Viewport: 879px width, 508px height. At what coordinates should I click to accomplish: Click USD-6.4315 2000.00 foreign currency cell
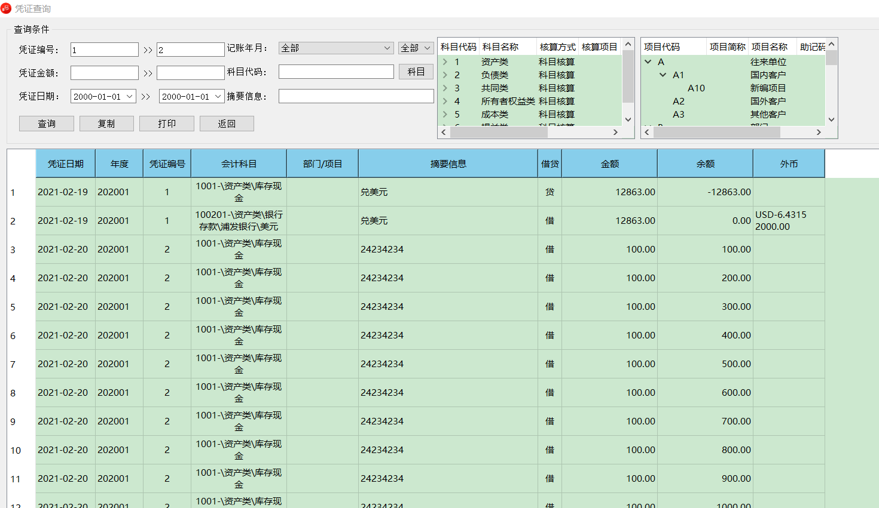789,221
